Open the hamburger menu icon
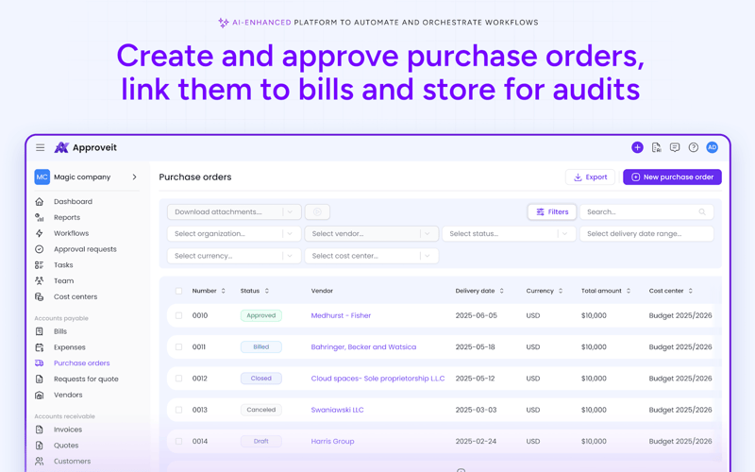Viewport: 755px width, 472px height. click(x=40, y=147)
